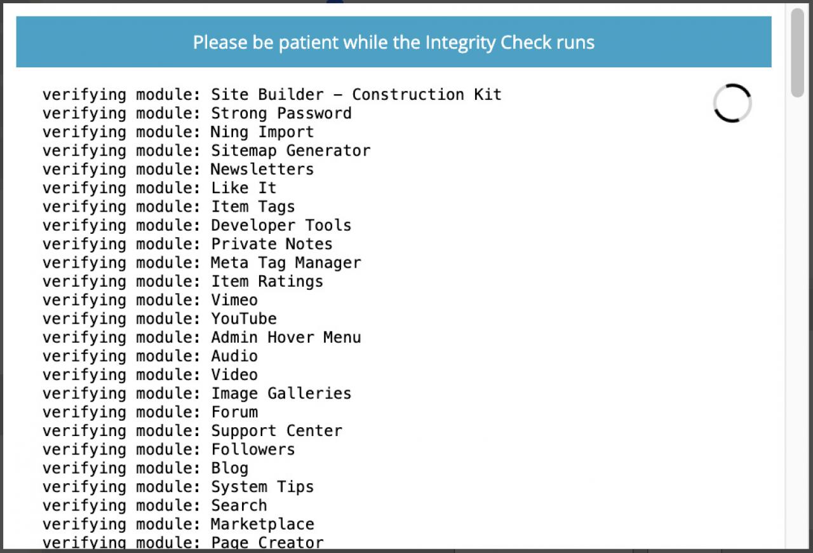Select the YouTube module line
This screenshot has height=553, width=813.
(x=159, y=318)
